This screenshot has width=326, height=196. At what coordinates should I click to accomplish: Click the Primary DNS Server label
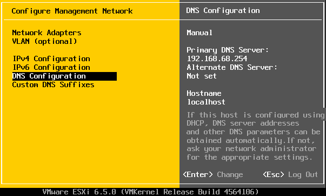[228, 50]
